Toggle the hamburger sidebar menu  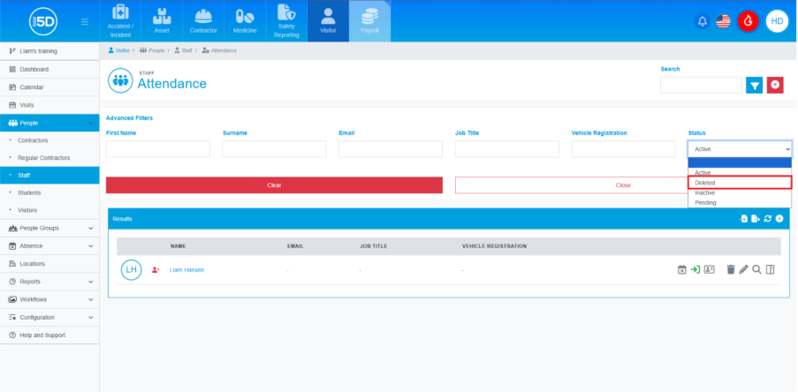[84, 21]
